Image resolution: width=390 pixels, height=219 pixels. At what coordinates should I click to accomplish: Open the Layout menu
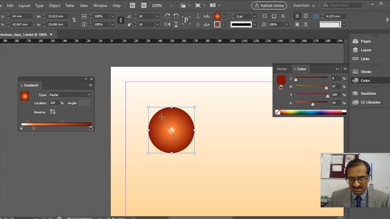click(x=24, y=5)
